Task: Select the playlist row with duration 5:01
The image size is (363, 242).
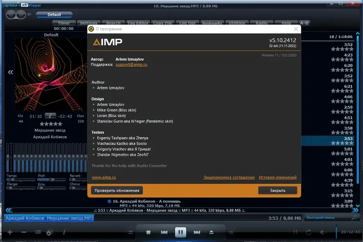Action: [x=328, y=151]
